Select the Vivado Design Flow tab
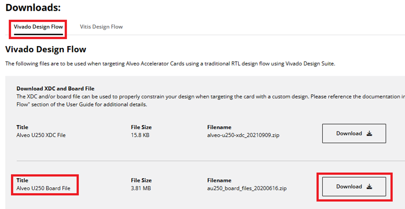405x209 pixels. [x=38, y=27]
